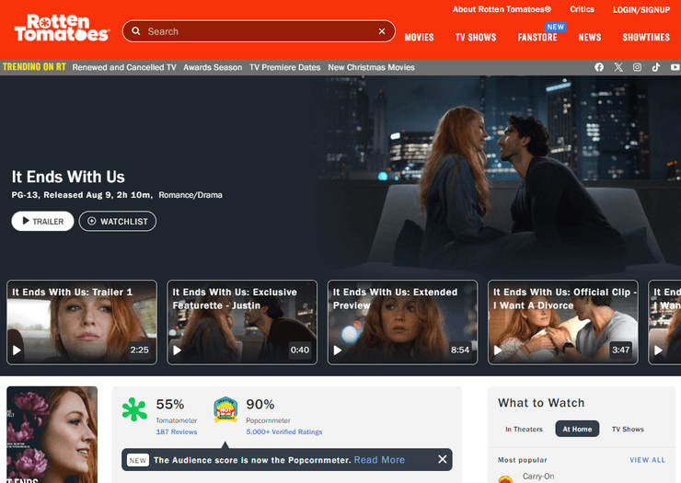Click the Rotten Tomatoes logo

tap(62, 29)
